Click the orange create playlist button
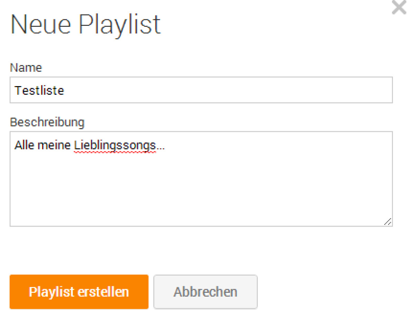This screenshot has height=310, width=414. tap(79, 292)
